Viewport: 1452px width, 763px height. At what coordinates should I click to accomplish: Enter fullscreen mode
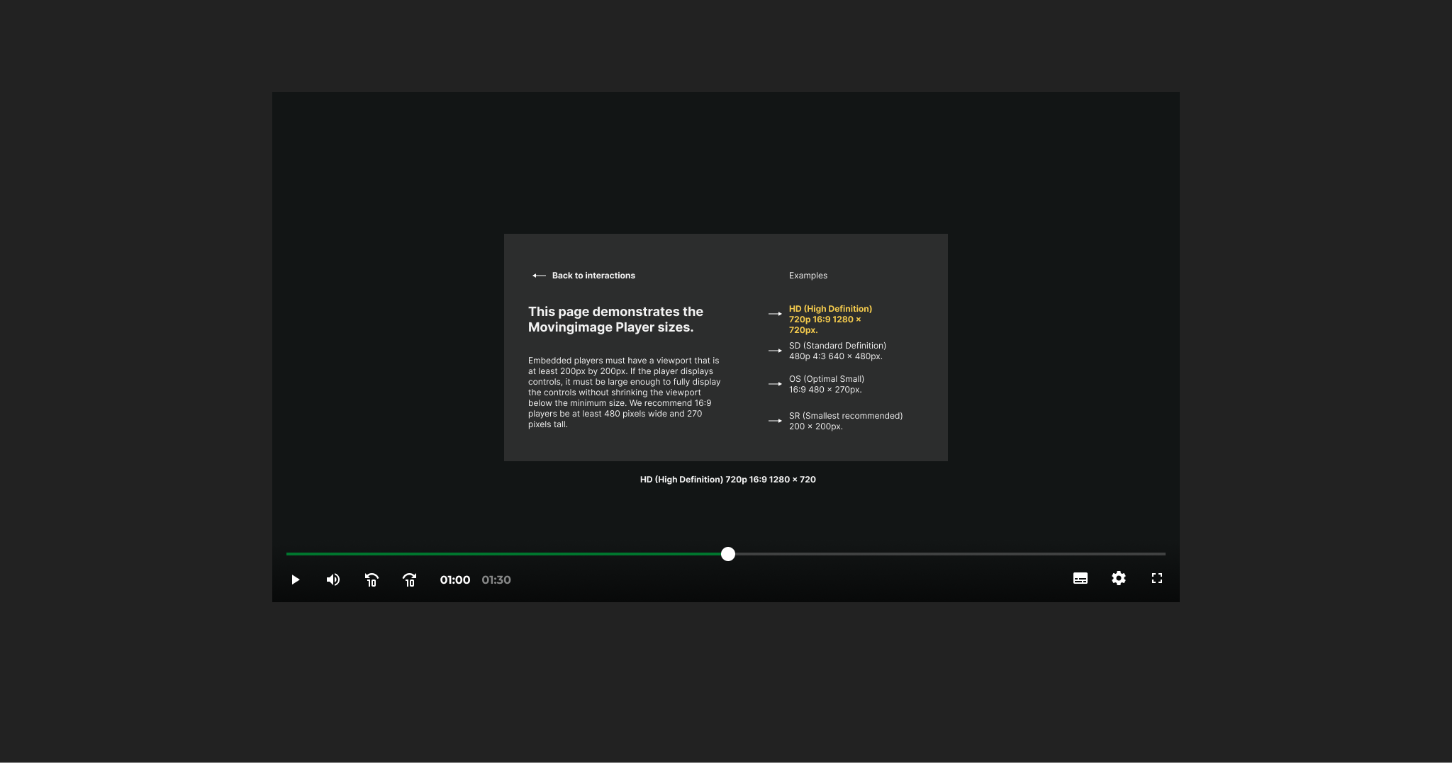[1157, 578]
